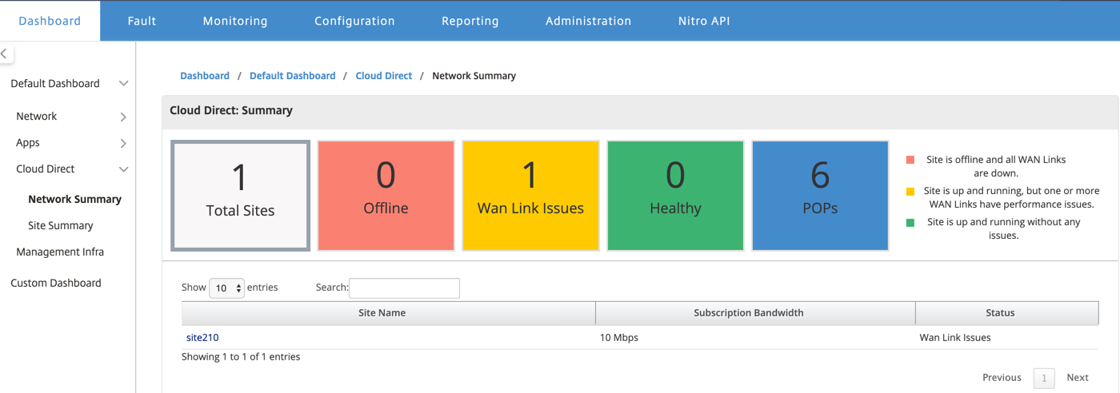1120x393 pixels.
Task: Collapse the sidebar with the left chevron
Action: click(x=5, y=54)
